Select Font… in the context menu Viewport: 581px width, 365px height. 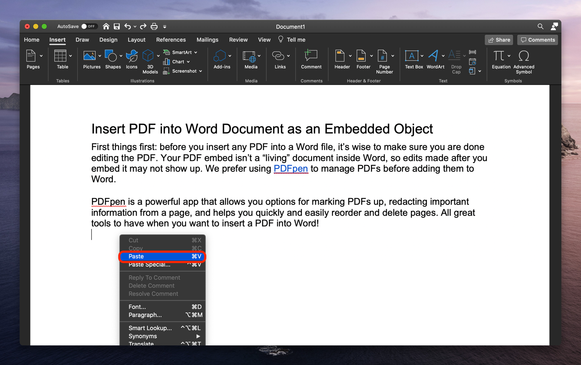(137, 307)
